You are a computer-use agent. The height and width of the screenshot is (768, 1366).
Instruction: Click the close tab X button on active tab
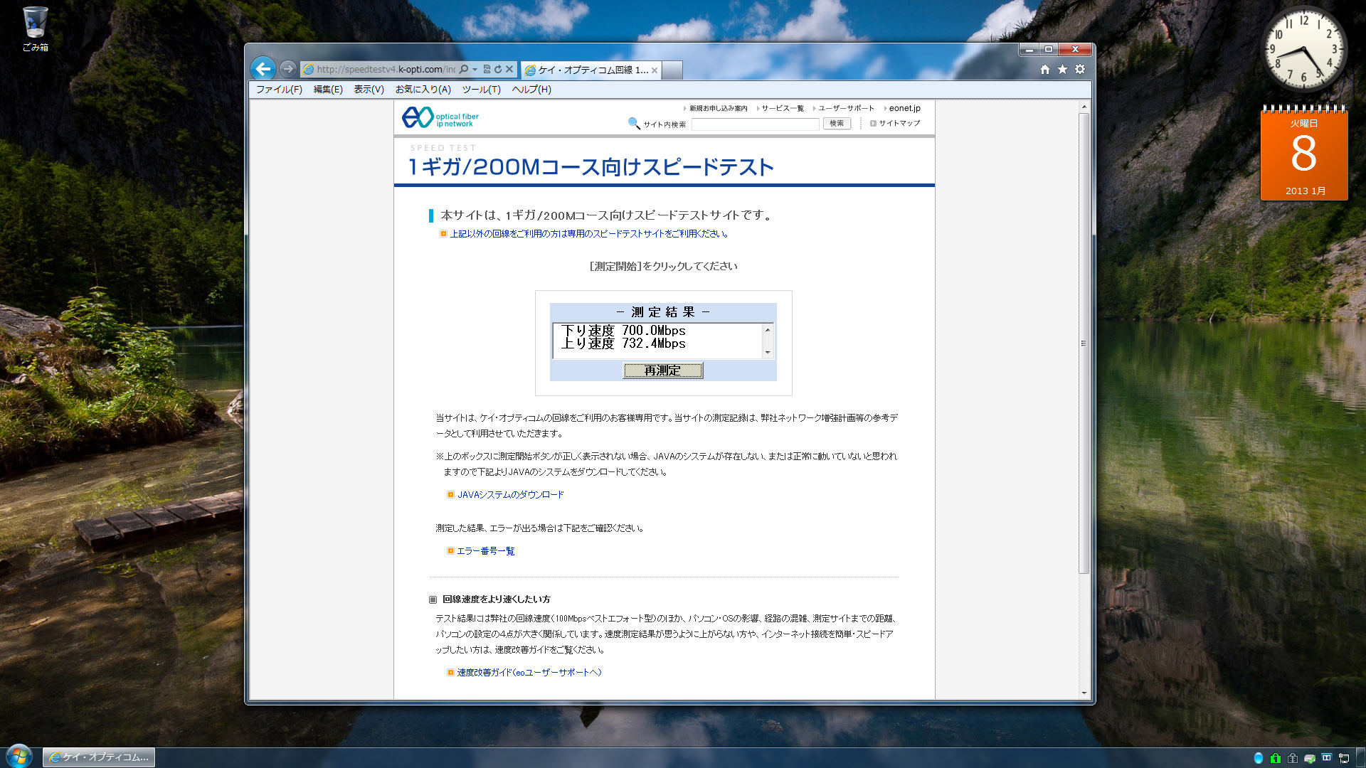[x=654, y=68]
